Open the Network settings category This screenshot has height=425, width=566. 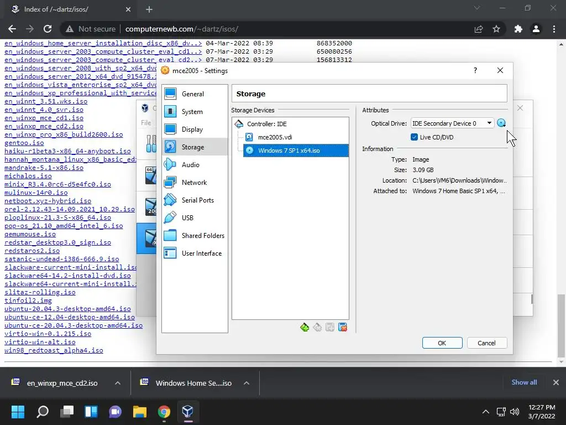(195, 183)
